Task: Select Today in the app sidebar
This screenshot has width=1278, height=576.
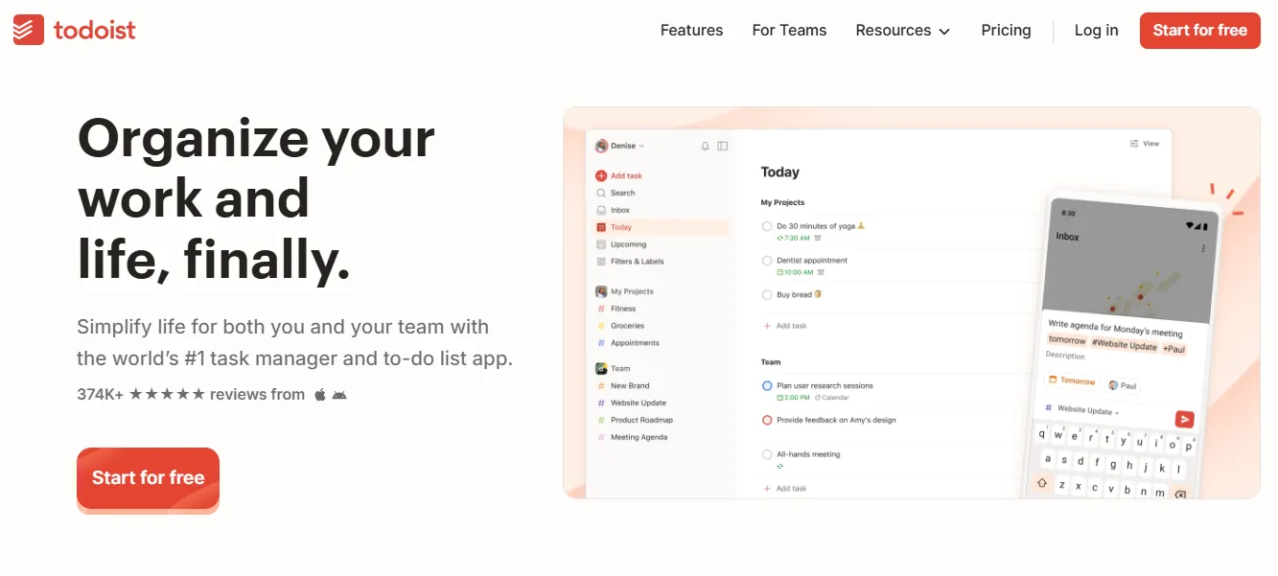Action: 661,227
